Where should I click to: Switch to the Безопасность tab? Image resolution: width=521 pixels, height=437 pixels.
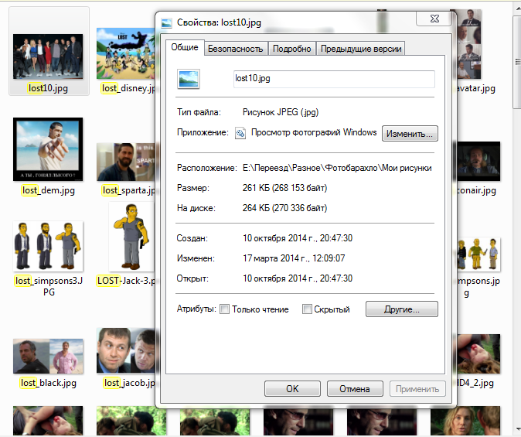[x=236, y=49]
